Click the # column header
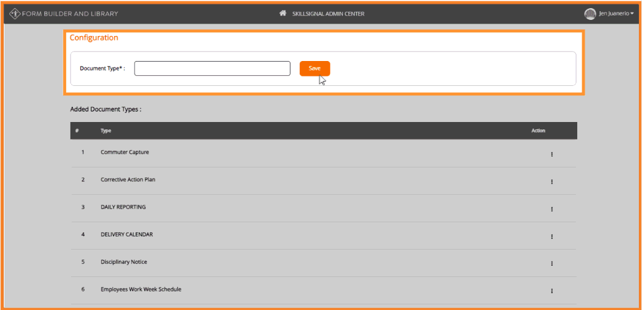 click(77, 131)
